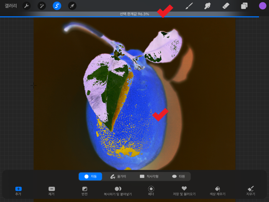Select the Smudge finger tool
269x202 pixels.
[208, 6]
